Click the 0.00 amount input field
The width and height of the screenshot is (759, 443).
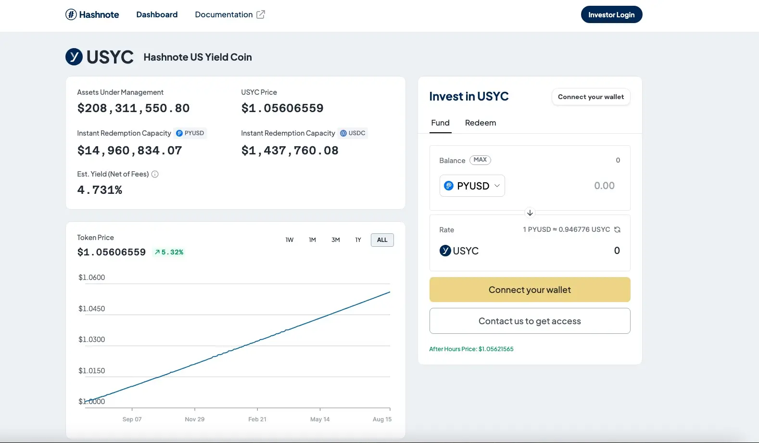point(604,186)
